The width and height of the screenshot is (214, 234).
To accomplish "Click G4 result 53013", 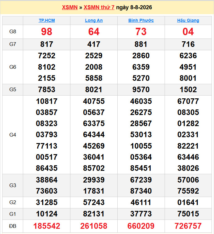I will (x=141, y=135).
